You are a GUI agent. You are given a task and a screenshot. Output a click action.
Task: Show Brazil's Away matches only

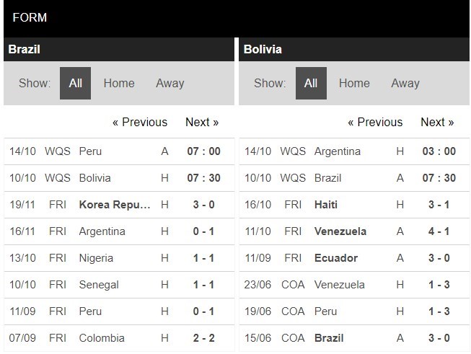tap(170, 83)
